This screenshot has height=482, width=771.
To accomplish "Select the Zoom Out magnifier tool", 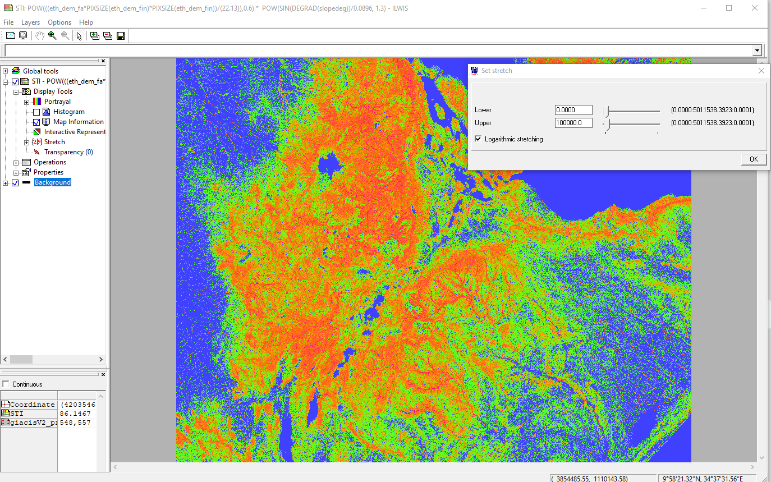I will point(65,35).
